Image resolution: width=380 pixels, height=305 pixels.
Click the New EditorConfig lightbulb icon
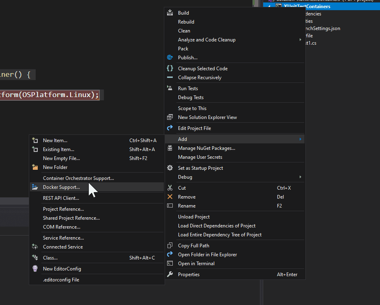(35, 269)
